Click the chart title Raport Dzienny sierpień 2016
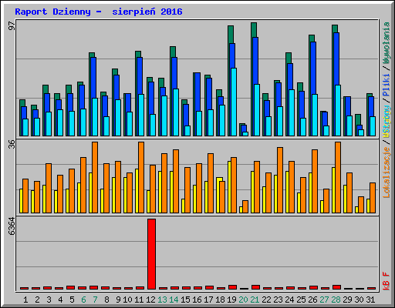The height and width of the screenshot is (308, 395). 99,12
